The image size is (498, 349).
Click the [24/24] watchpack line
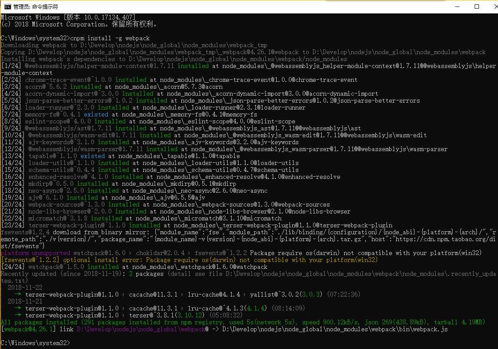pos(134,267)
